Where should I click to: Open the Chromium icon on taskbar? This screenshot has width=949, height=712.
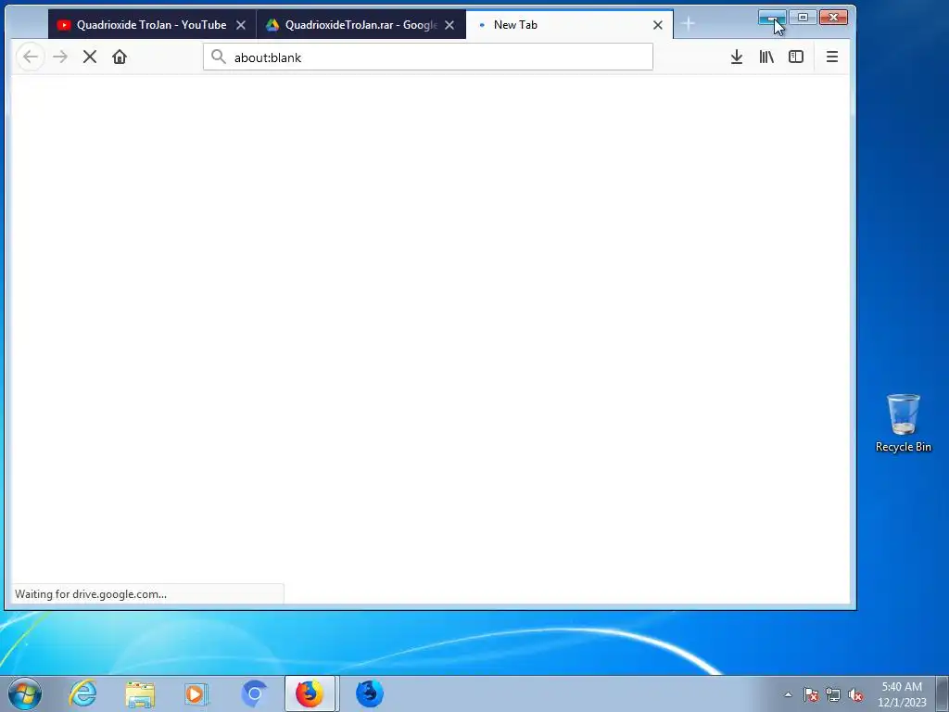point(254,693)
